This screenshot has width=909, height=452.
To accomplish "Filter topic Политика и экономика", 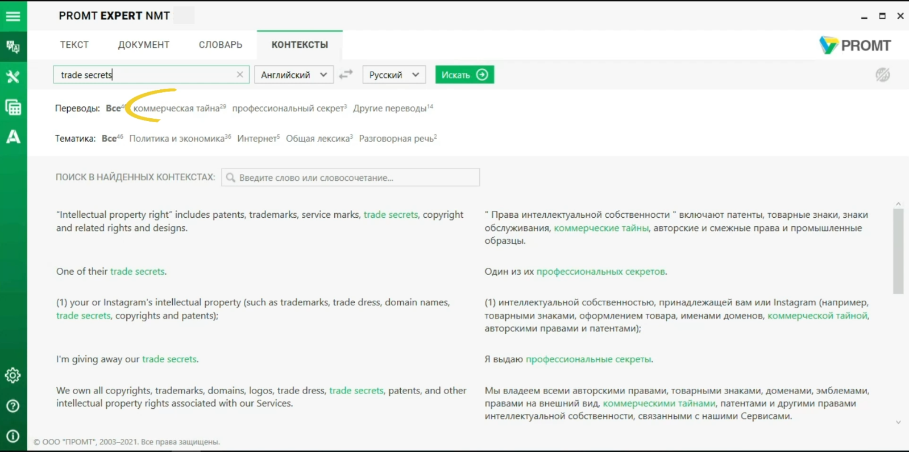I will [x=180, y=138].
